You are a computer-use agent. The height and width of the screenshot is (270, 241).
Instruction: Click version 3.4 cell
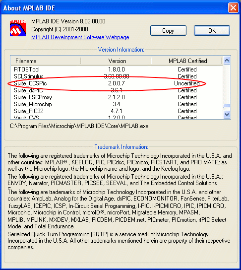(117, 104)
